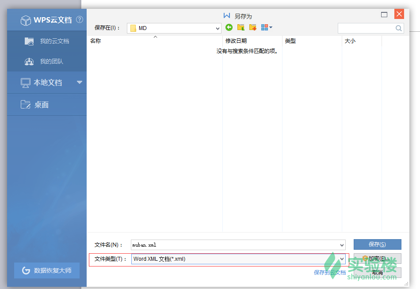
Task: Go back using the green back arrow
Action: click(x=229, y=27)
